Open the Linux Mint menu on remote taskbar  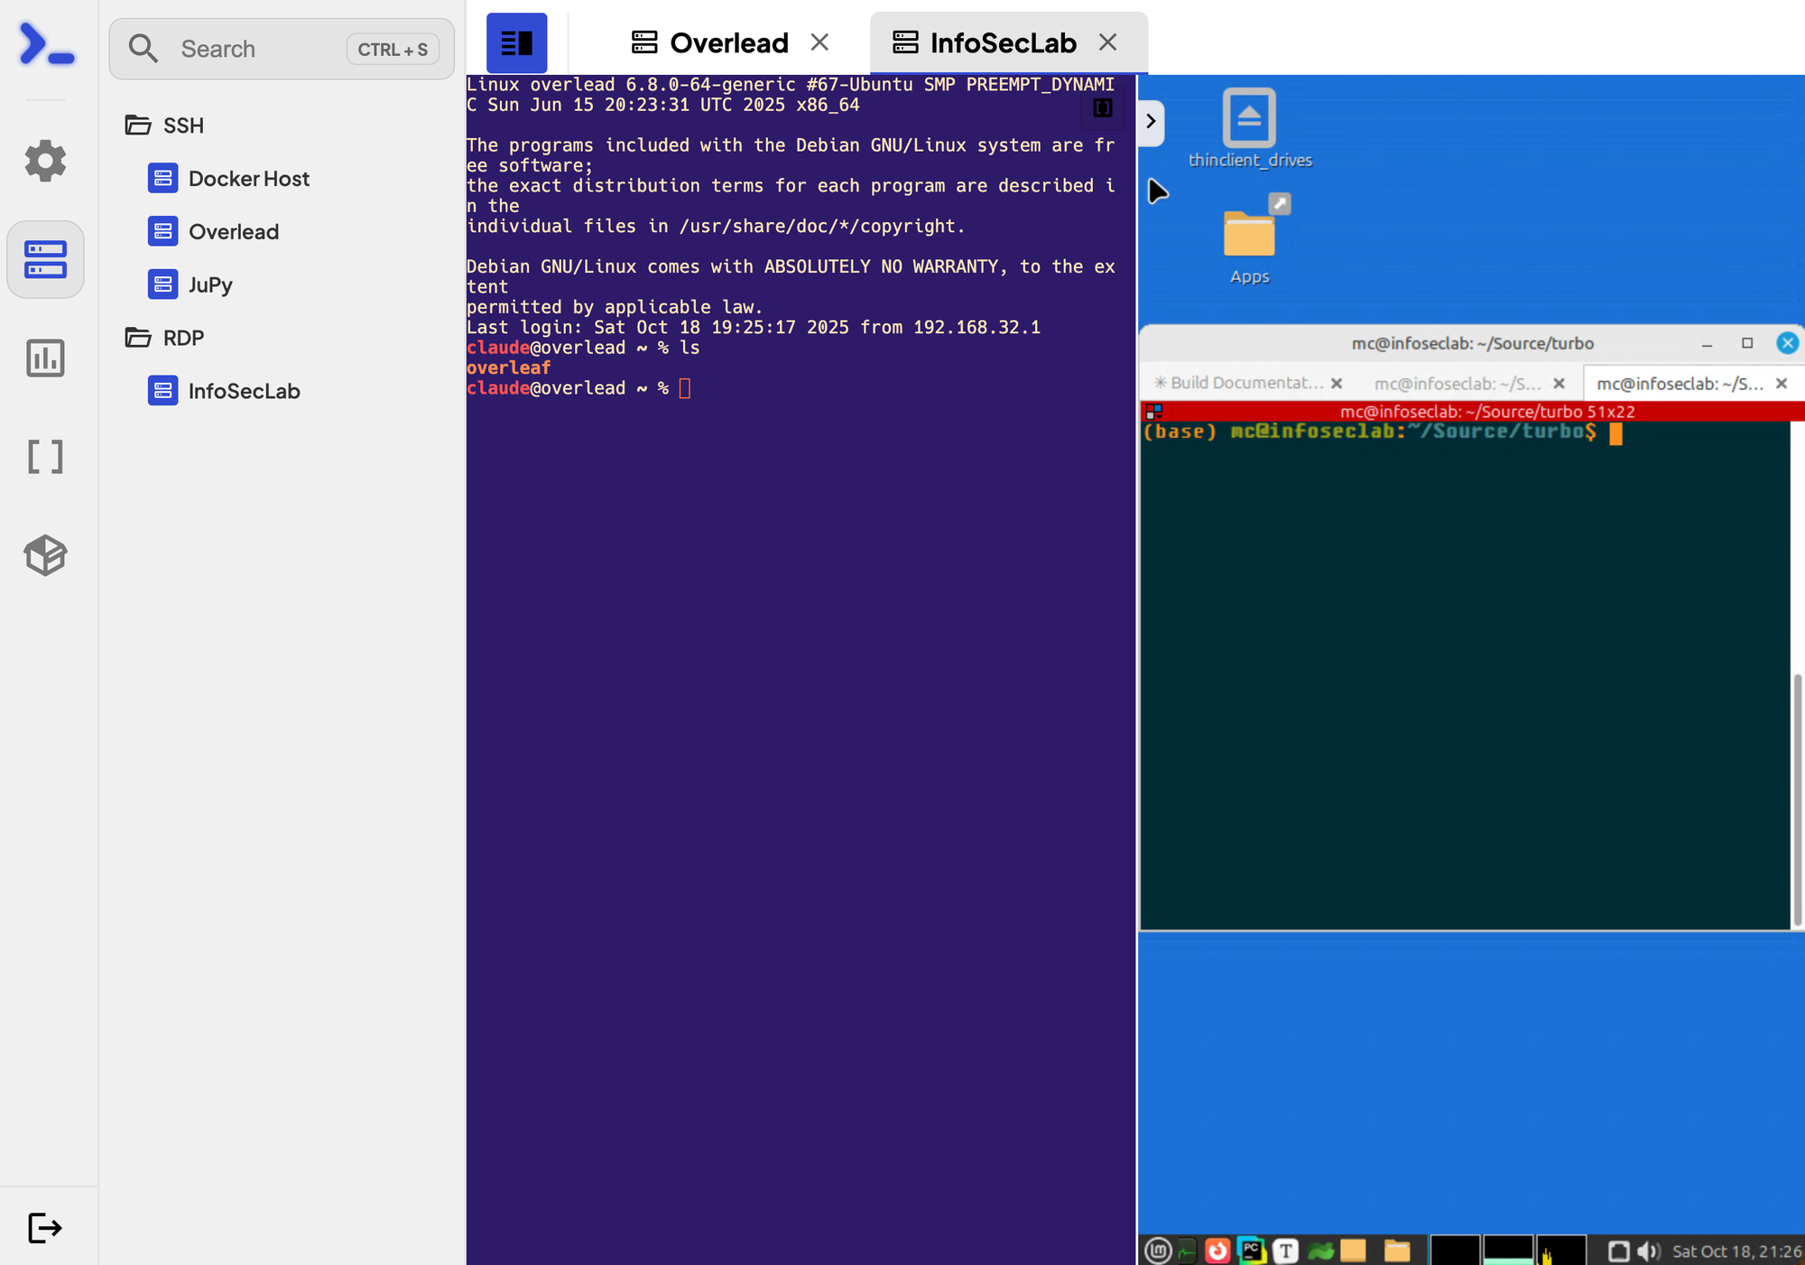click(1156, 1251)
